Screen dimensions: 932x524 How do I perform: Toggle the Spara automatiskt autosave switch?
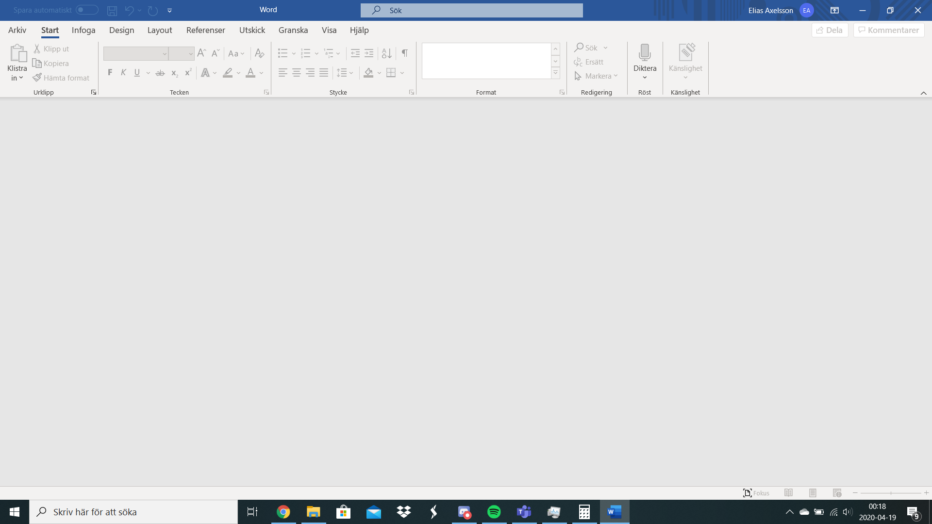(x=87, y=10)
